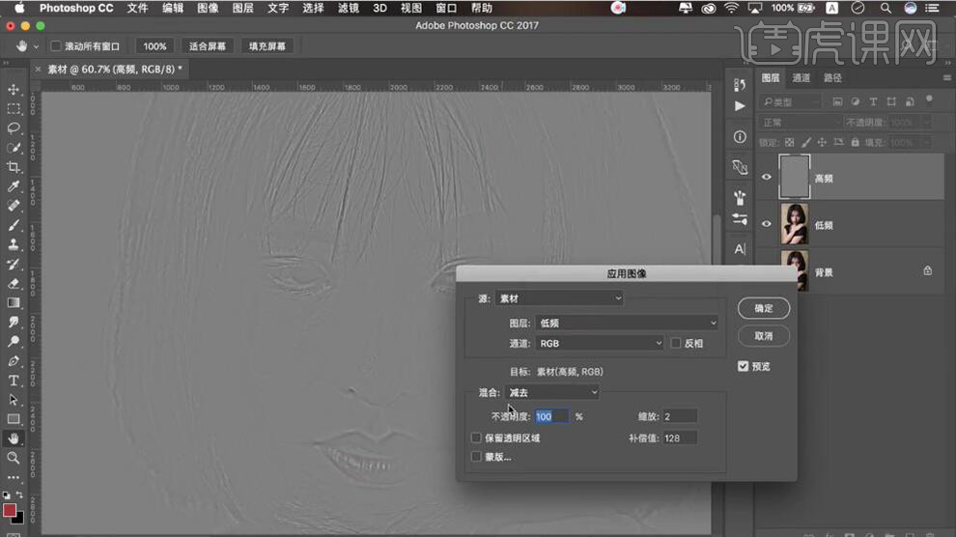The image size is (956, 537).
Task: Open the 滤镜 menu in menu bar
Action: coord(347,8)
